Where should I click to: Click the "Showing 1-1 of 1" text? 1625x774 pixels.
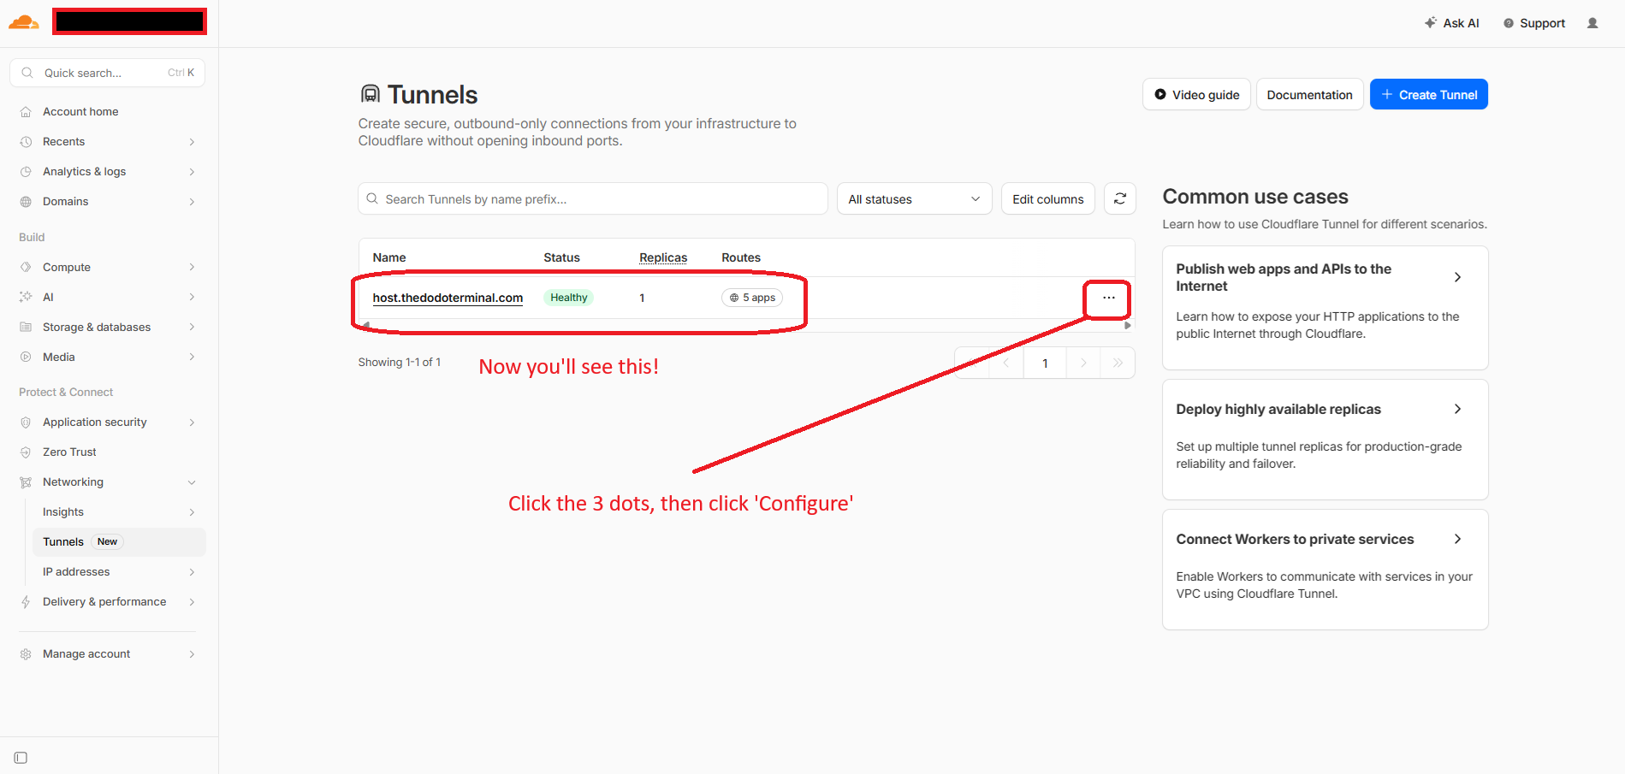coord(400,363)
